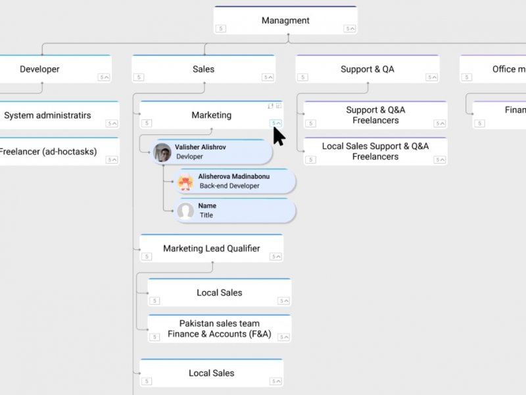Click left badge of Local Sales above Pakistan team
This screenshot has width=526, height=395.
coord(155,301)
